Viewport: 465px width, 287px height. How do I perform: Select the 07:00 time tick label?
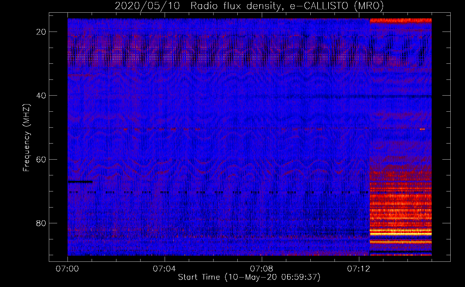67,269
